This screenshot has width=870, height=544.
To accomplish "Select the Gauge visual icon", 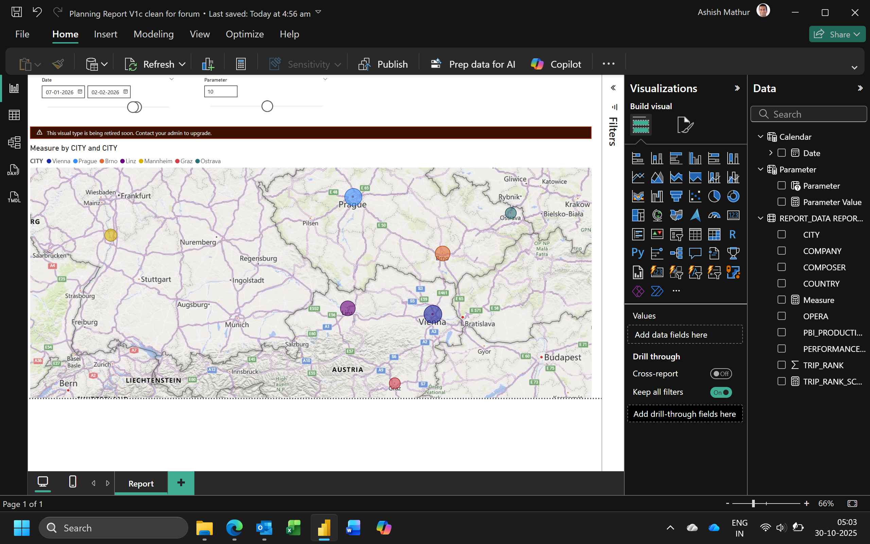I will tap(714, 215).
